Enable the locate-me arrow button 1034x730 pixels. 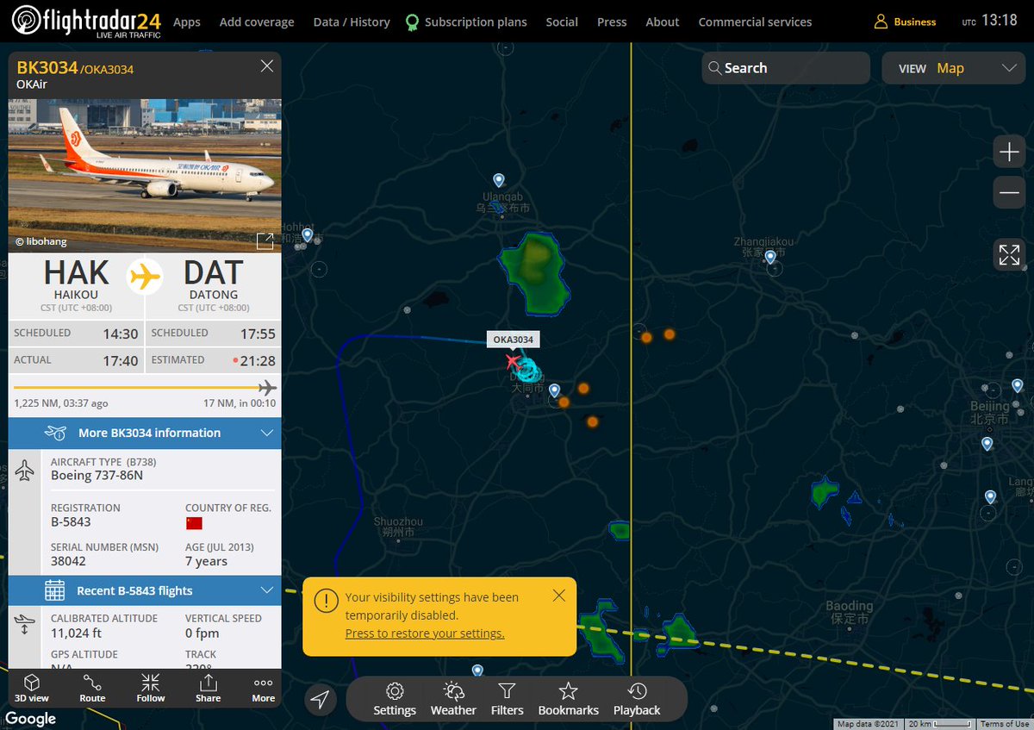click(x=320, y=700)
